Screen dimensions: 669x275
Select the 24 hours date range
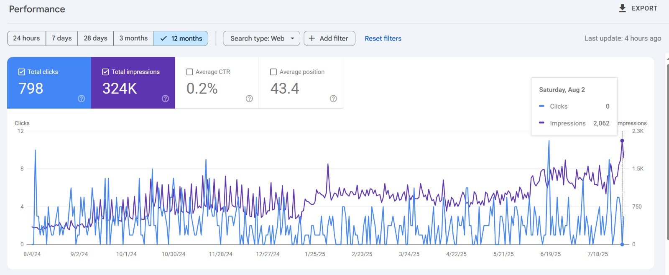coord(26,38)
